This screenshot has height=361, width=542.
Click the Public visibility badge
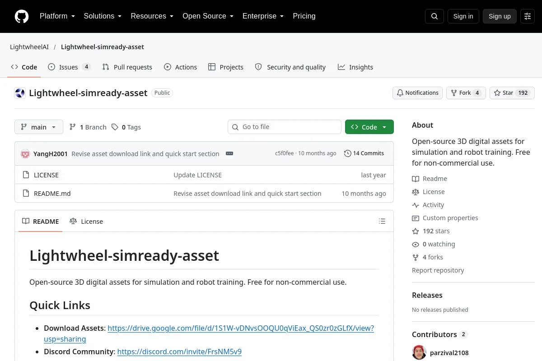162,93
